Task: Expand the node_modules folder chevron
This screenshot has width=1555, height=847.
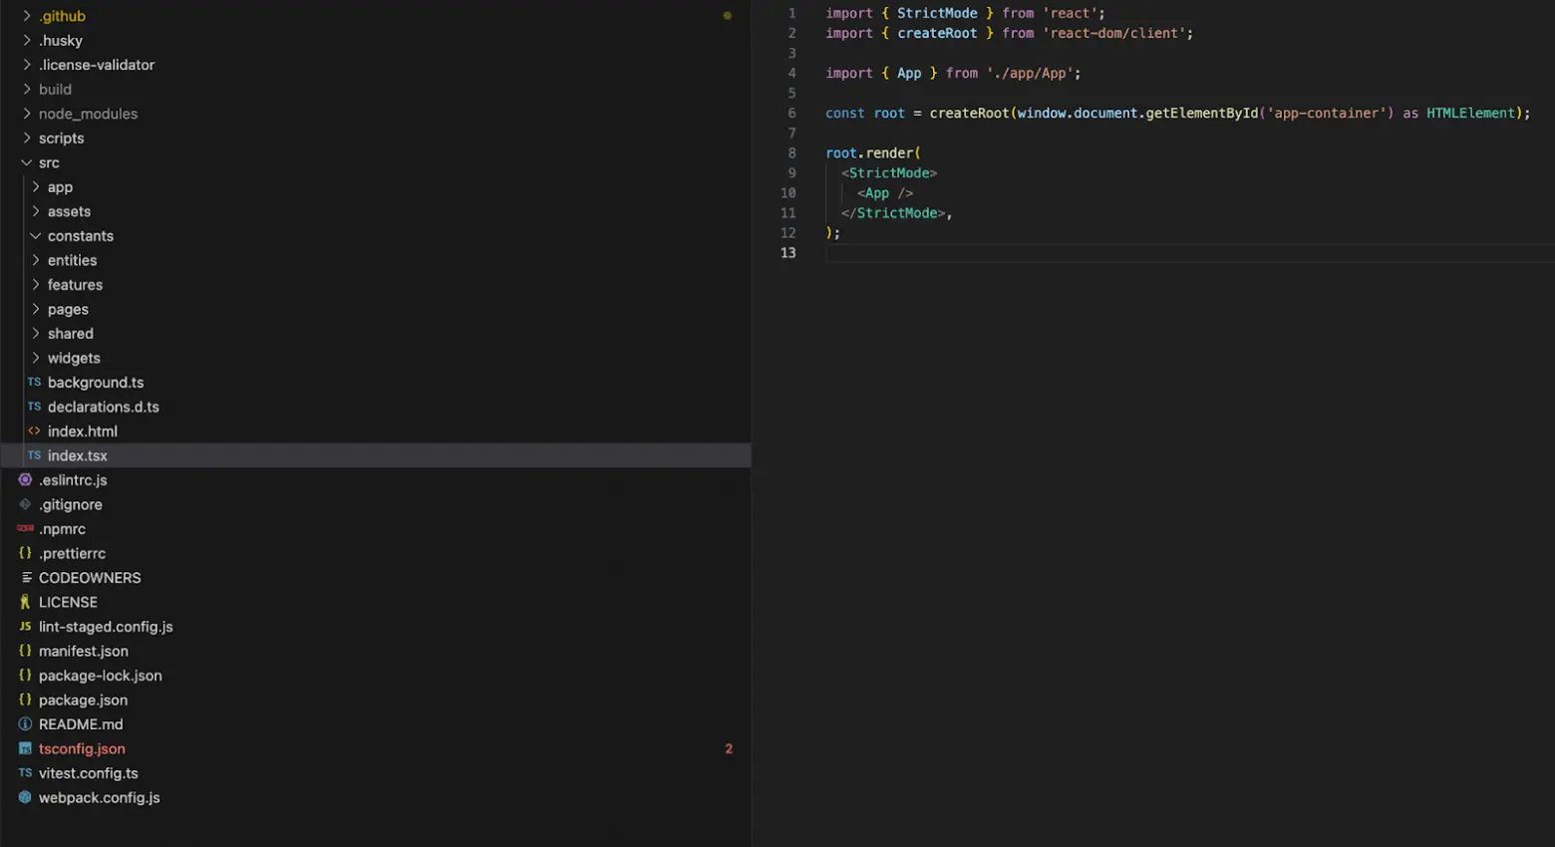Action: (27, 114)
